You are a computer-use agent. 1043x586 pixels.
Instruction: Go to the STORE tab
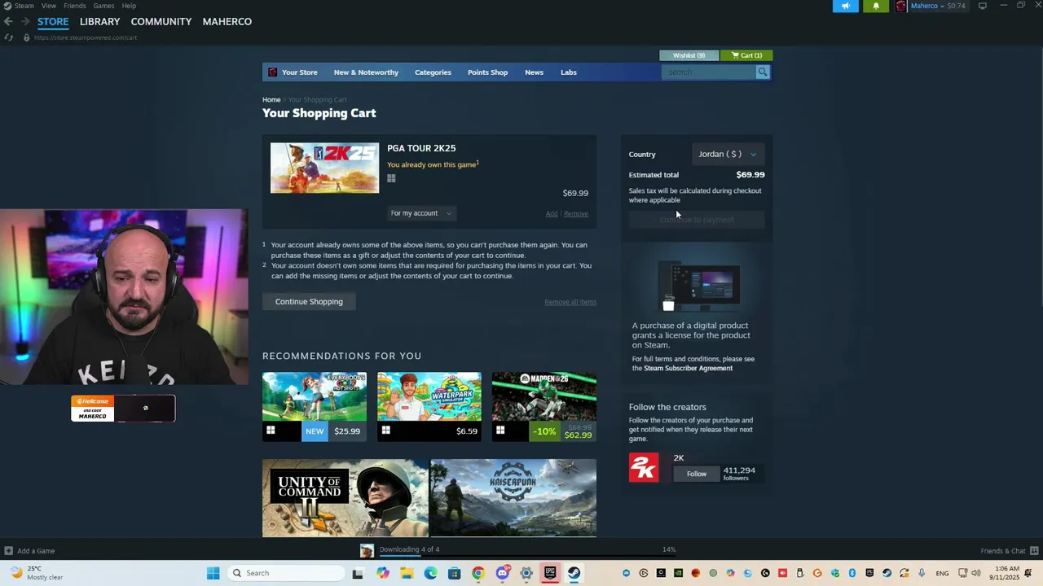point(53,21)
